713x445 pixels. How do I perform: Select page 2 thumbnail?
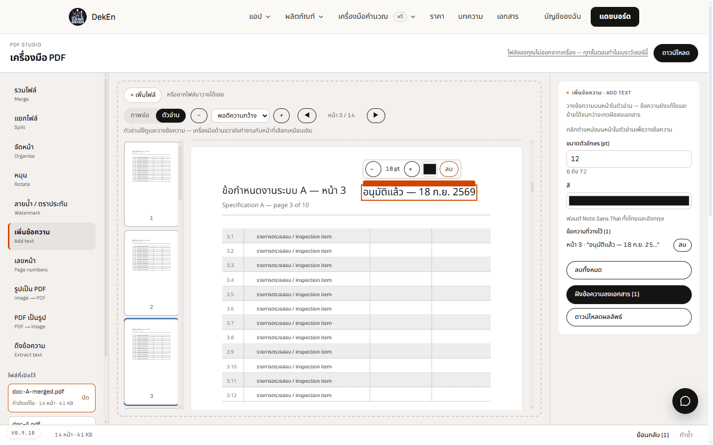point(151,273)
